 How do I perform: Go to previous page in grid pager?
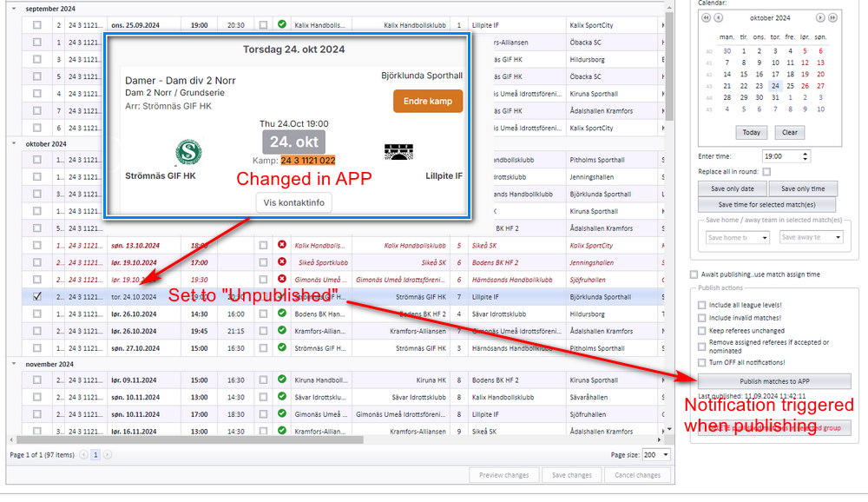[x=83, y=455]
